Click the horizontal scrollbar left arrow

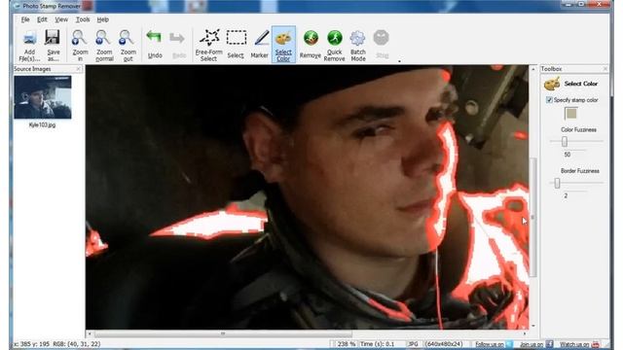pos(90,333)
